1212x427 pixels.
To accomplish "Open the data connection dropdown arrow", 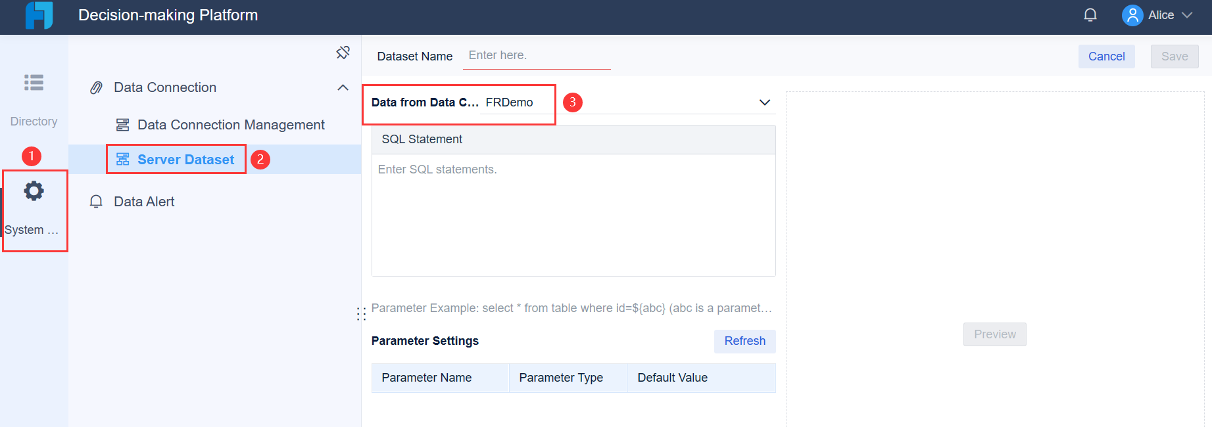I will (764, 102).
